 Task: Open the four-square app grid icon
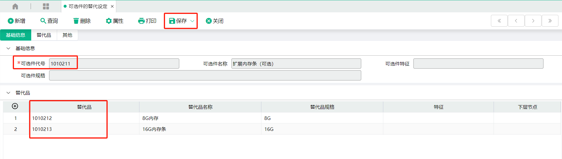coord(46,6)
